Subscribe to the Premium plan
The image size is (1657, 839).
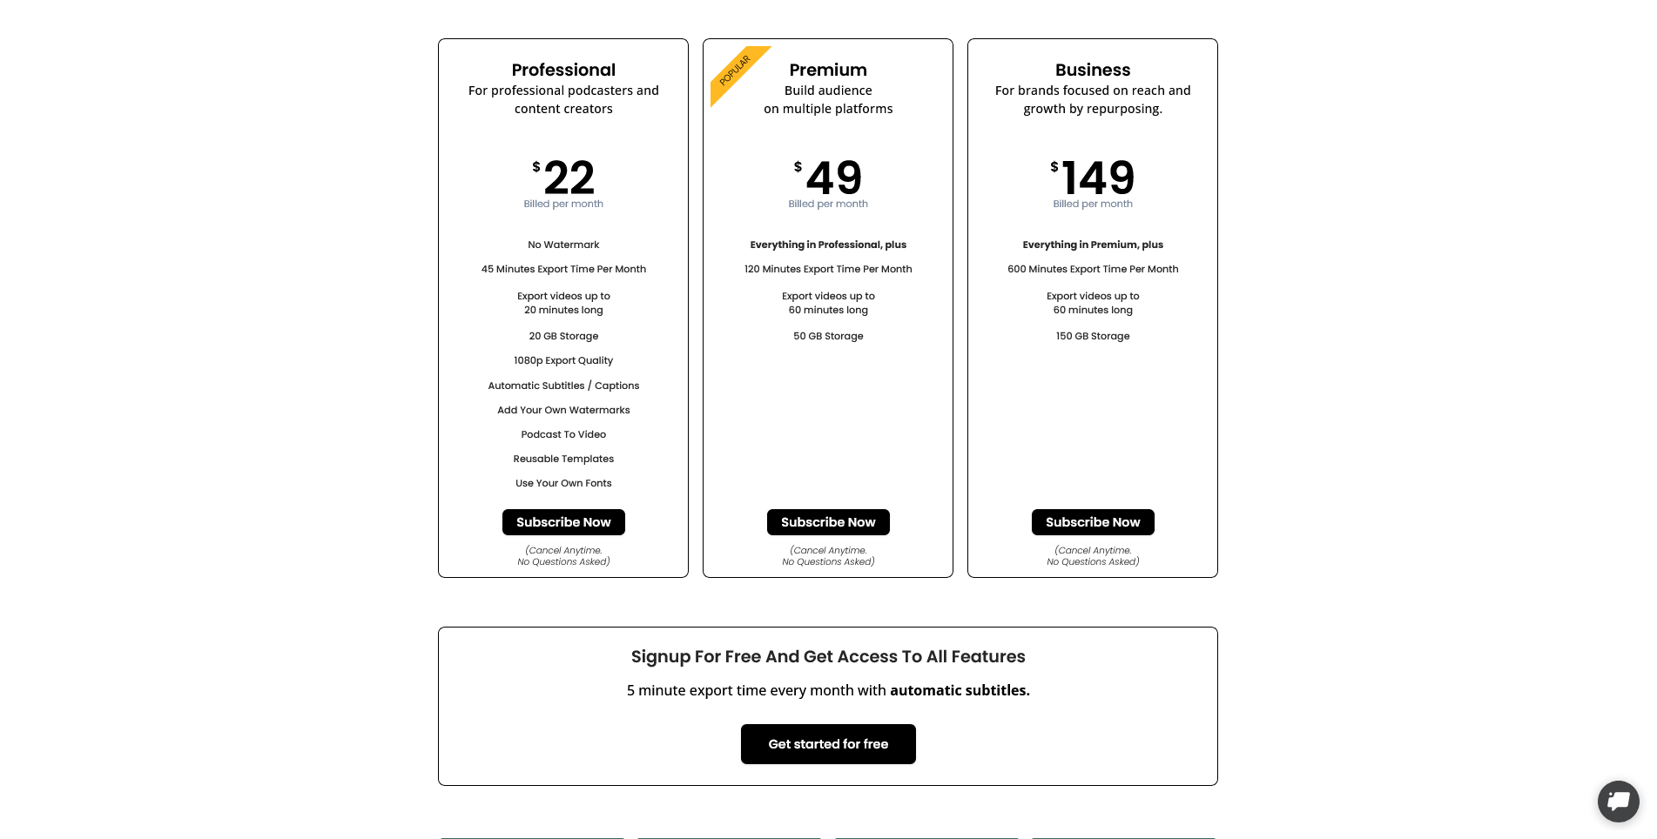[x=828, y=522]
